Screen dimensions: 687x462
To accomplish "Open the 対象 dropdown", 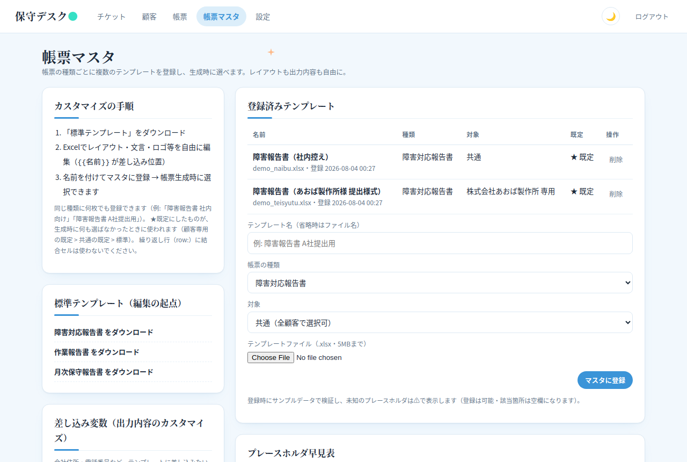I will pos(440,322).
